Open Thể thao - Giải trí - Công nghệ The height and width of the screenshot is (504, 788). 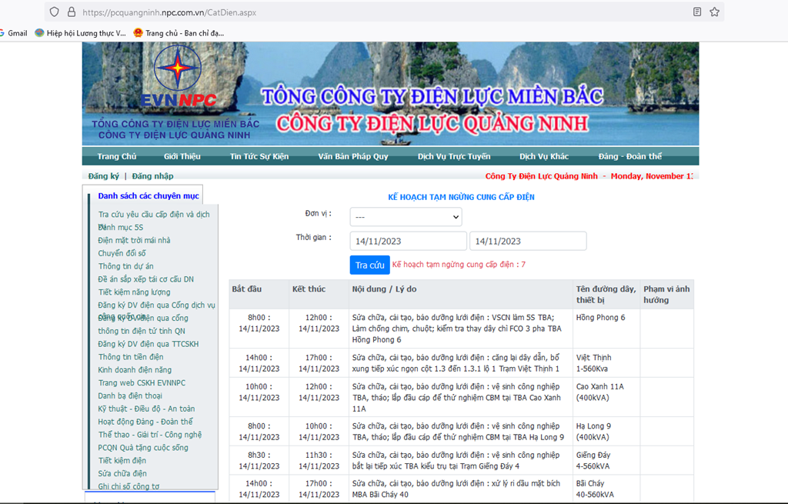coord(150,435)
